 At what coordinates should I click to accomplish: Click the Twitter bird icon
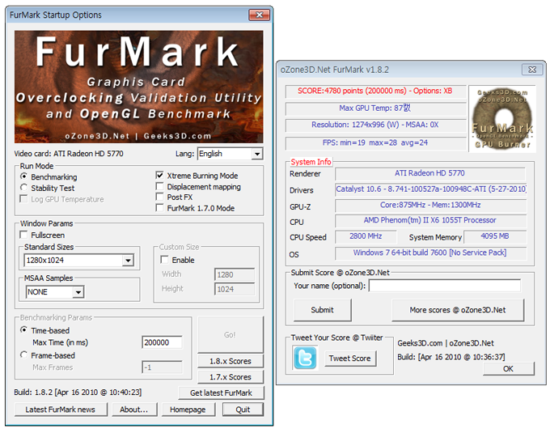305,359
